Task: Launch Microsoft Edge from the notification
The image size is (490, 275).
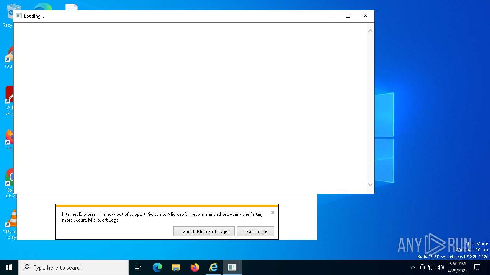Action: pos(204,231)
